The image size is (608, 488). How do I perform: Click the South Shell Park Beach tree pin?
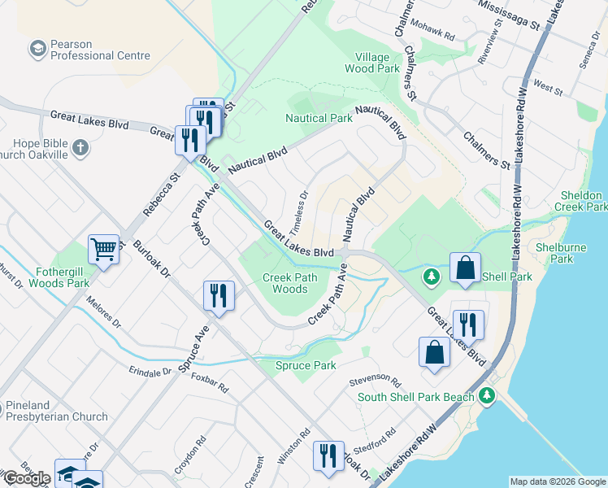(x=487, y=396)
